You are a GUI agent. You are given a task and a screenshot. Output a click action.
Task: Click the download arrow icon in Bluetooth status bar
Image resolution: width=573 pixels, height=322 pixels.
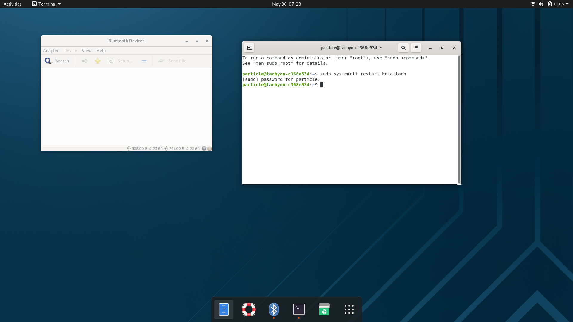(166, 148)
